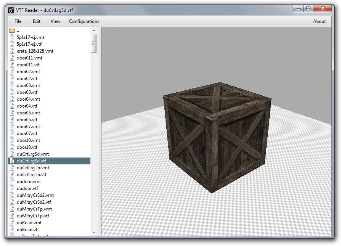Click the parent folder icon
341x246 pixels.
pos(12,31)
